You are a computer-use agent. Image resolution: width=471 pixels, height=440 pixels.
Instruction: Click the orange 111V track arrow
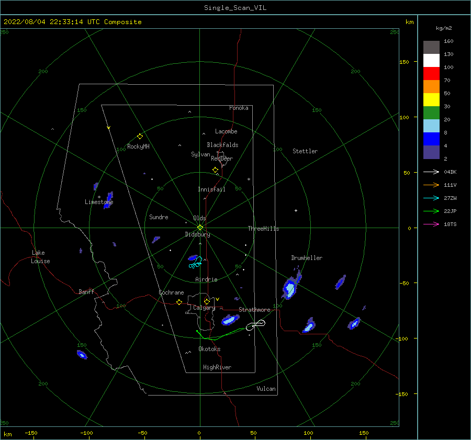pos(431,185)
